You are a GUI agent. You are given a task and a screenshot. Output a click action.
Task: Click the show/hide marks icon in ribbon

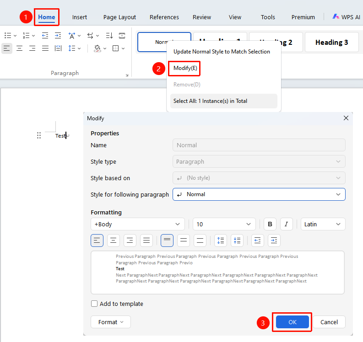122,36
